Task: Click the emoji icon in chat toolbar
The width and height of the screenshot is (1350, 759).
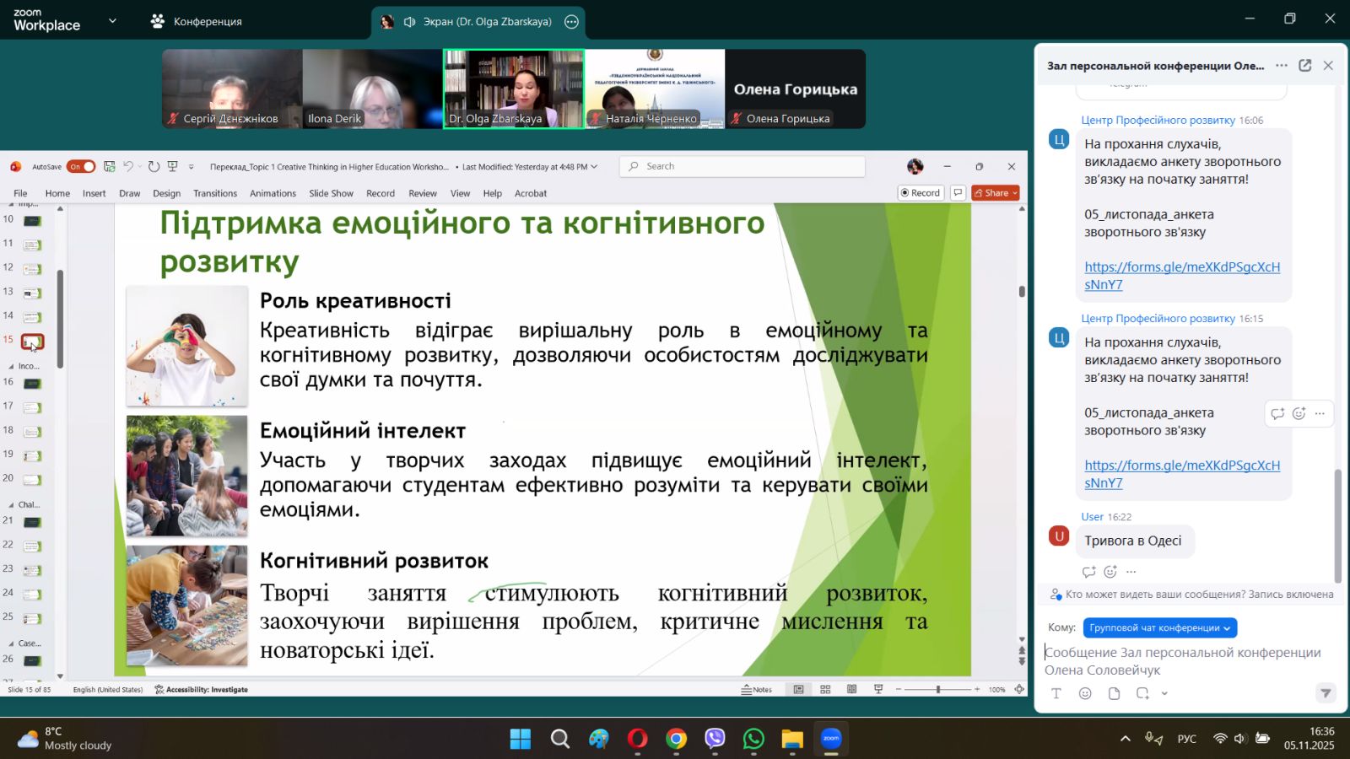Action: [1085, 693]
